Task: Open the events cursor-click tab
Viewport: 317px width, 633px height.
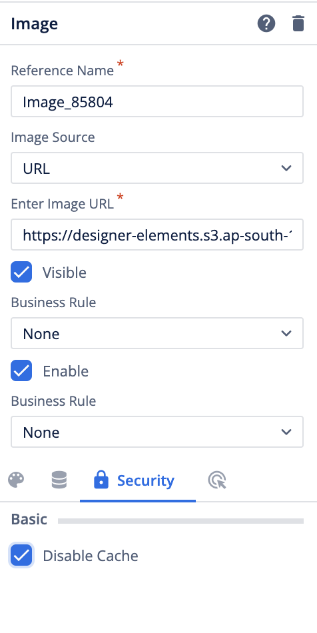Action: pos(217,481)
